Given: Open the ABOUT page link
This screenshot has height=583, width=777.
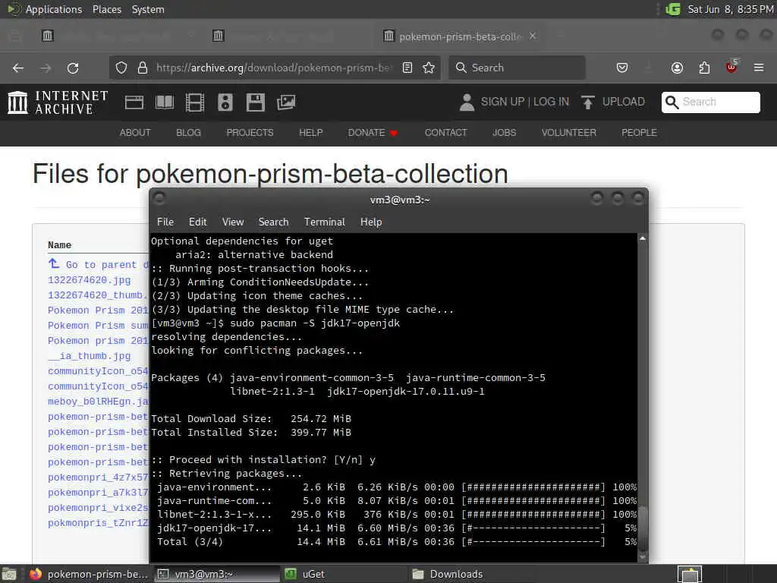Looking at the screenshot, I should click(x=135, y=133).
